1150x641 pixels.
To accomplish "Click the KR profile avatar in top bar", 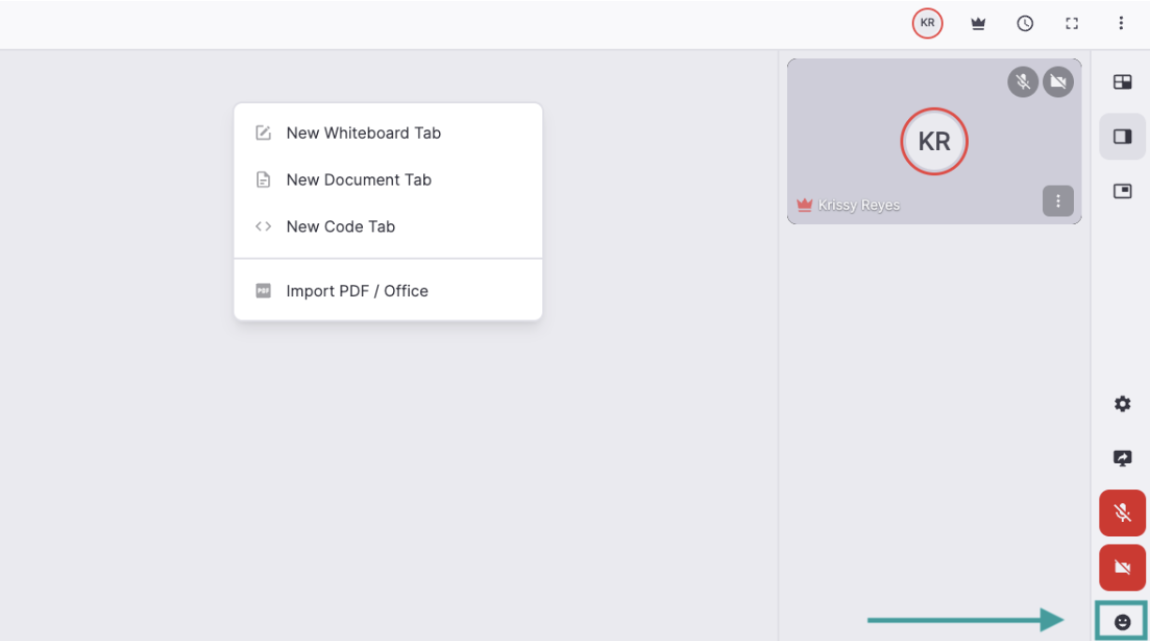I will pos(927,23).
